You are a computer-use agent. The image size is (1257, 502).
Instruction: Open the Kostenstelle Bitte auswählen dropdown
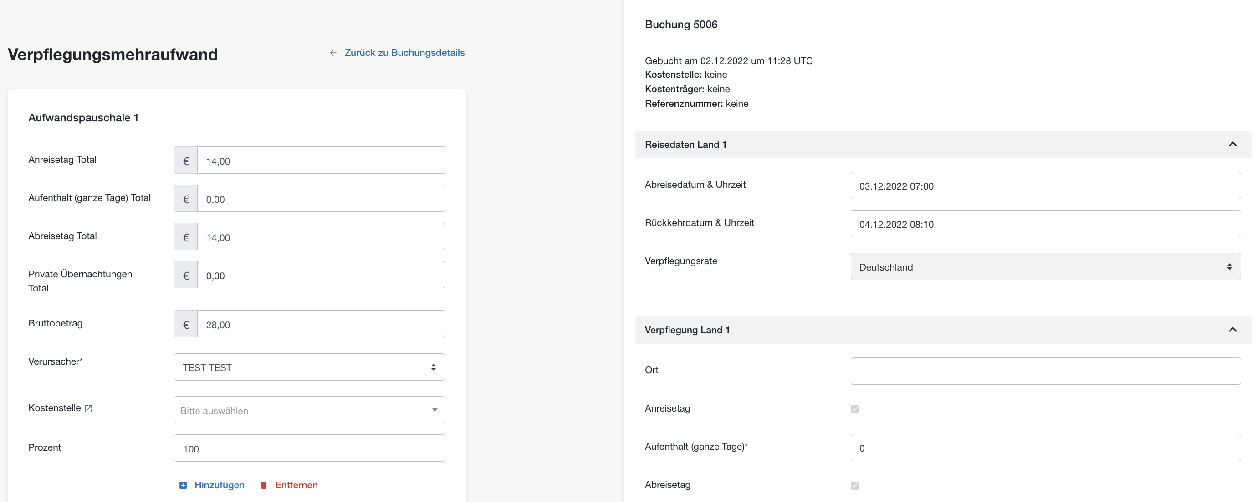pyautogui.click(x=309, y=410)
